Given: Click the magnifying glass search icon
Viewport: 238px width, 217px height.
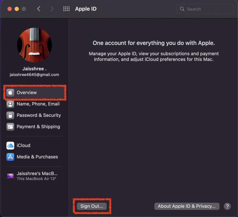Looking at the screenshot, I should tap(182, 9).
